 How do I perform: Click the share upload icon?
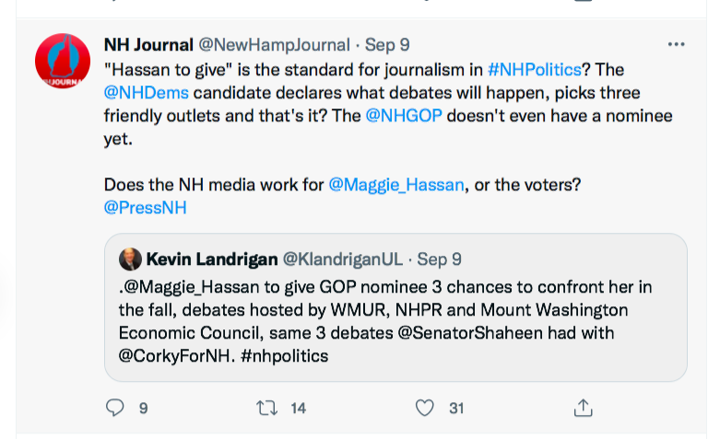pyautogui.click(x=582, y=408)
